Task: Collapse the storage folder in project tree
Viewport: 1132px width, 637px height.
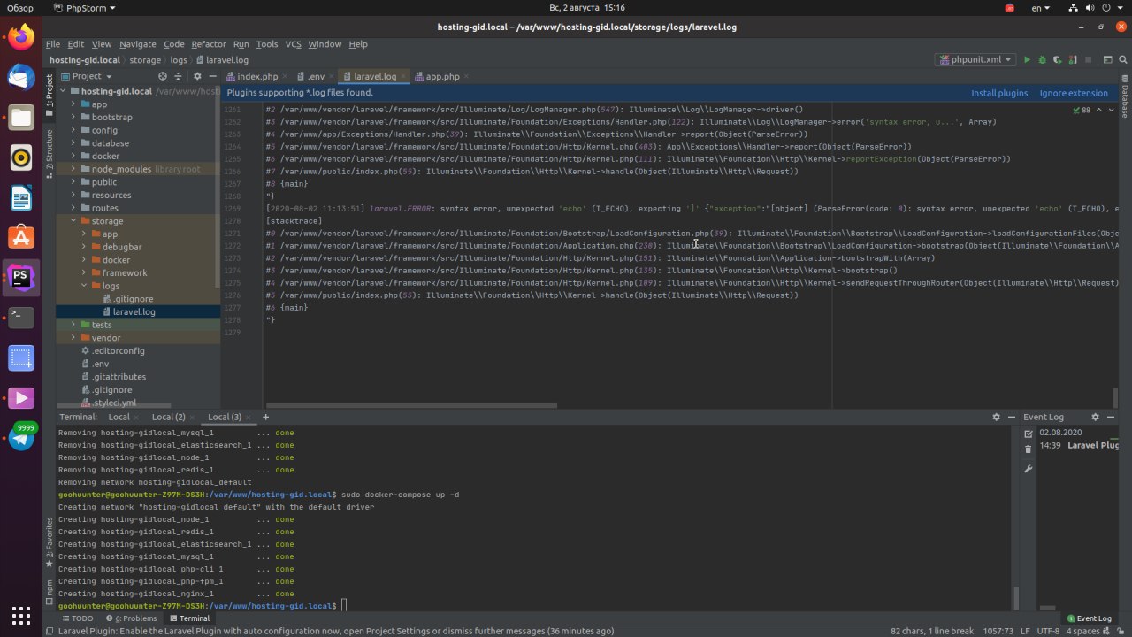Action: [x=73, y=221]
